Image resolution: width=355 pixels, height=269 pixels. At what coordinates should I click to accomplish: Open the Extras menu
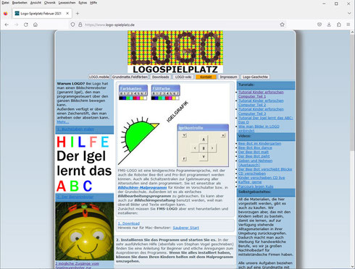click(83, 3)
